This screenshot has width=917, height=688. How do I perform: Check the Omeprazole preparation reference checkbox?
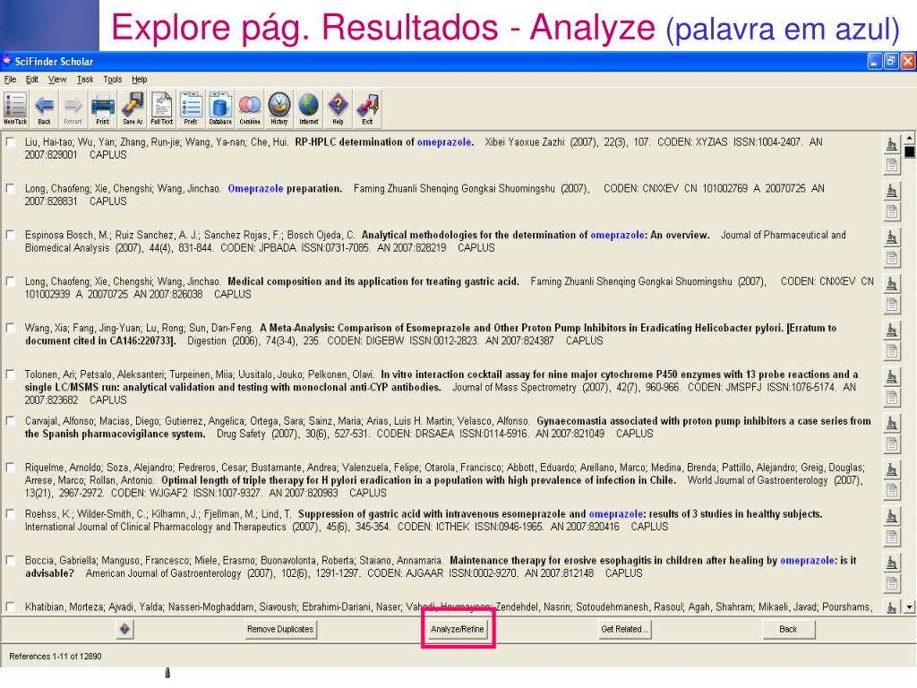tap(10, 188)
